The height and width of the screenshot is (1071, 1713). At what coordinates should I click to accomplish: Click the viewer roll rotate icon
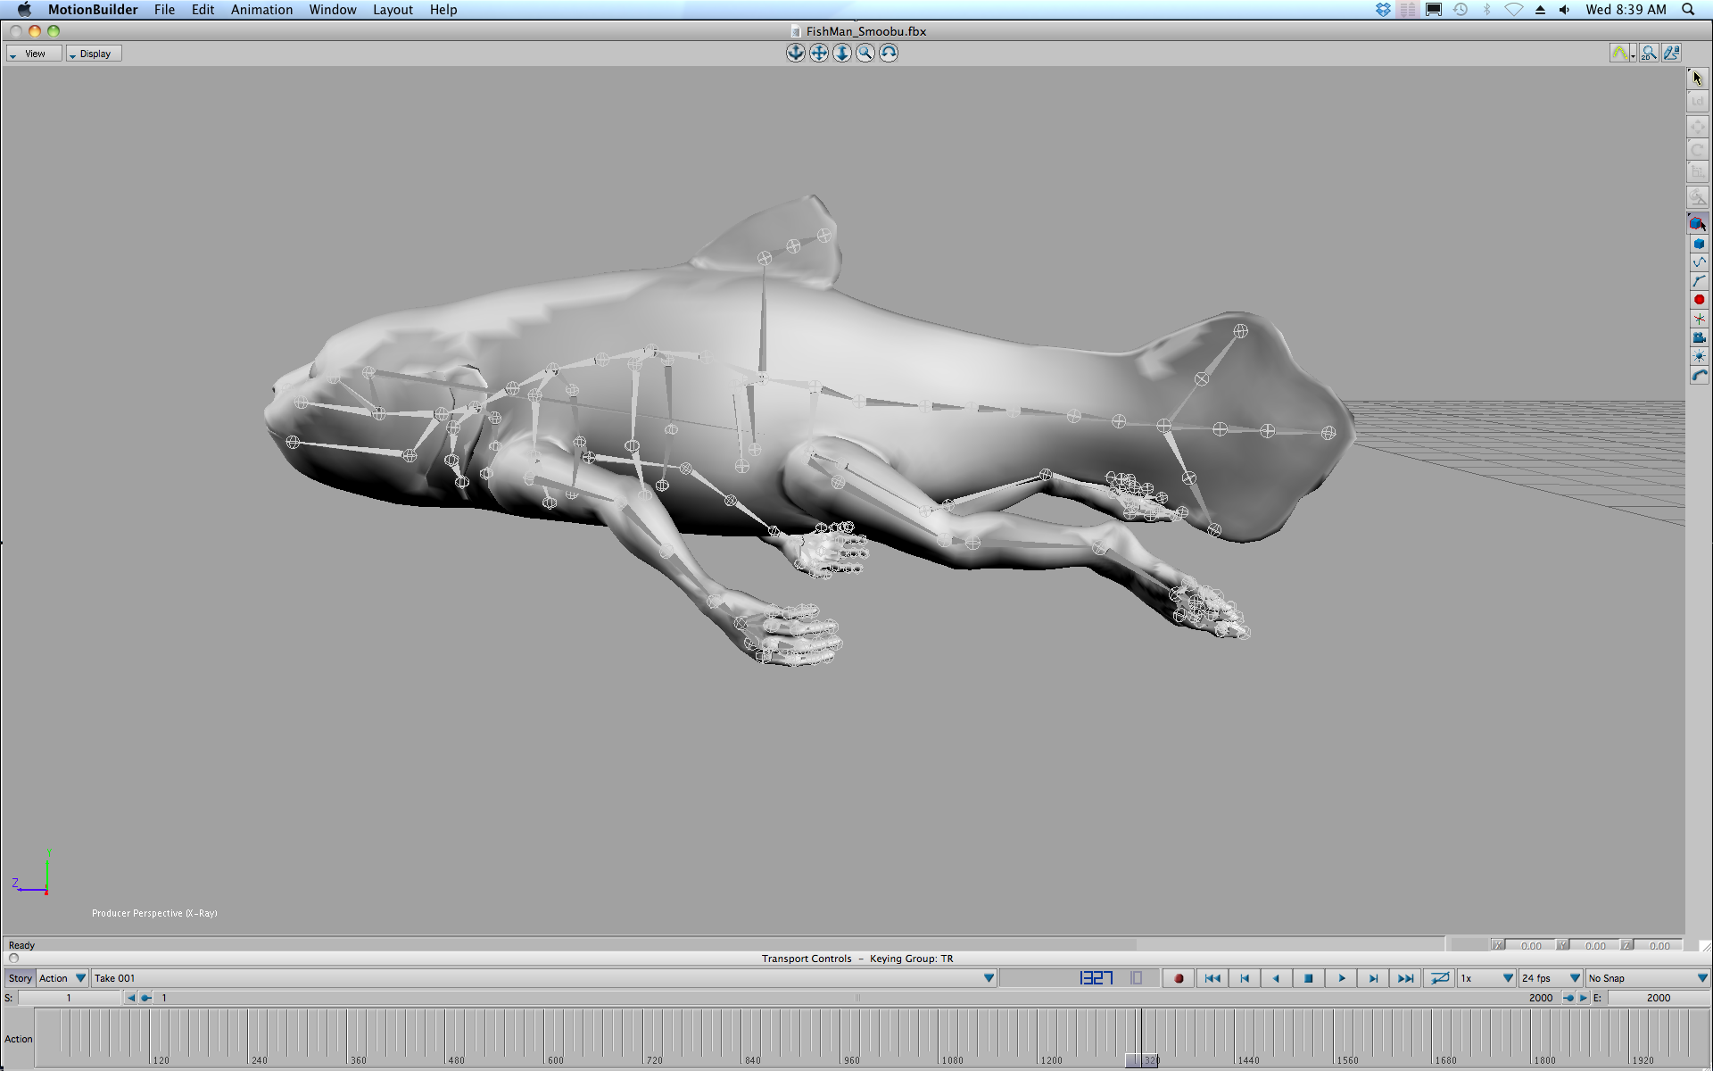[x=888, y=53]
